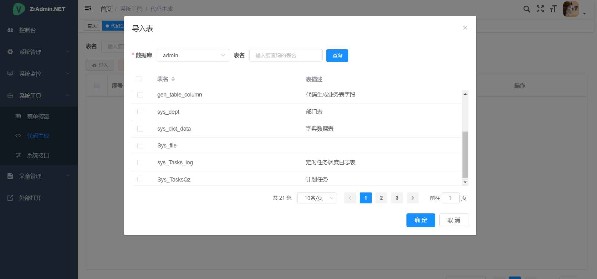Go to next page arrow in dialog
Viewport: 597px width, 279px height.
412,198
